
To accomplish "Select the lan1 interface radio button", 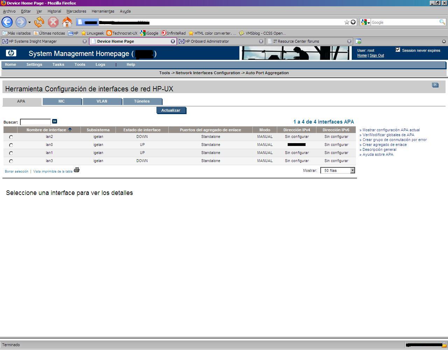I will [11, 153].
